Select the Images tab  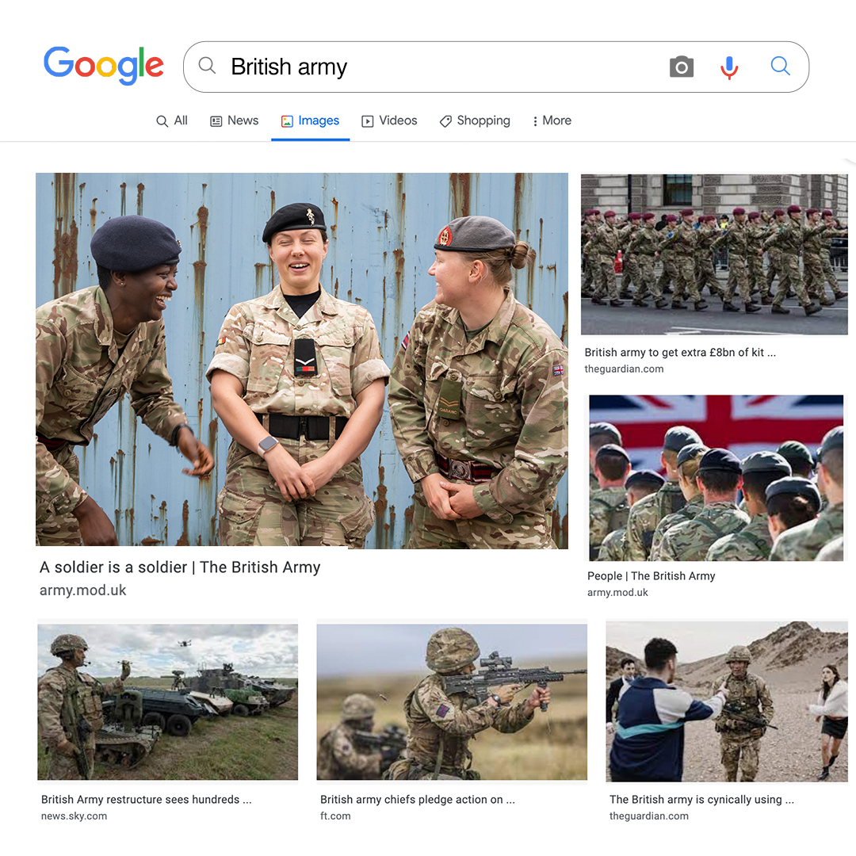click(310, 120)
